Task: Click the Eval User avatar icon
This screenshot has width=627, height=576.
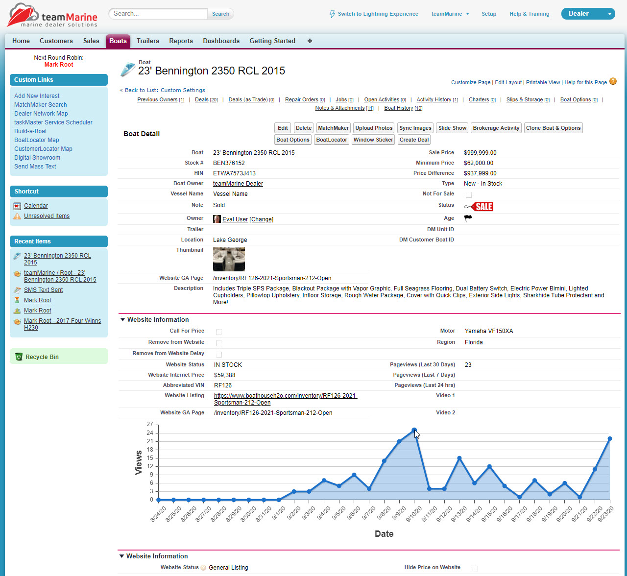Action: pos(217,219)
